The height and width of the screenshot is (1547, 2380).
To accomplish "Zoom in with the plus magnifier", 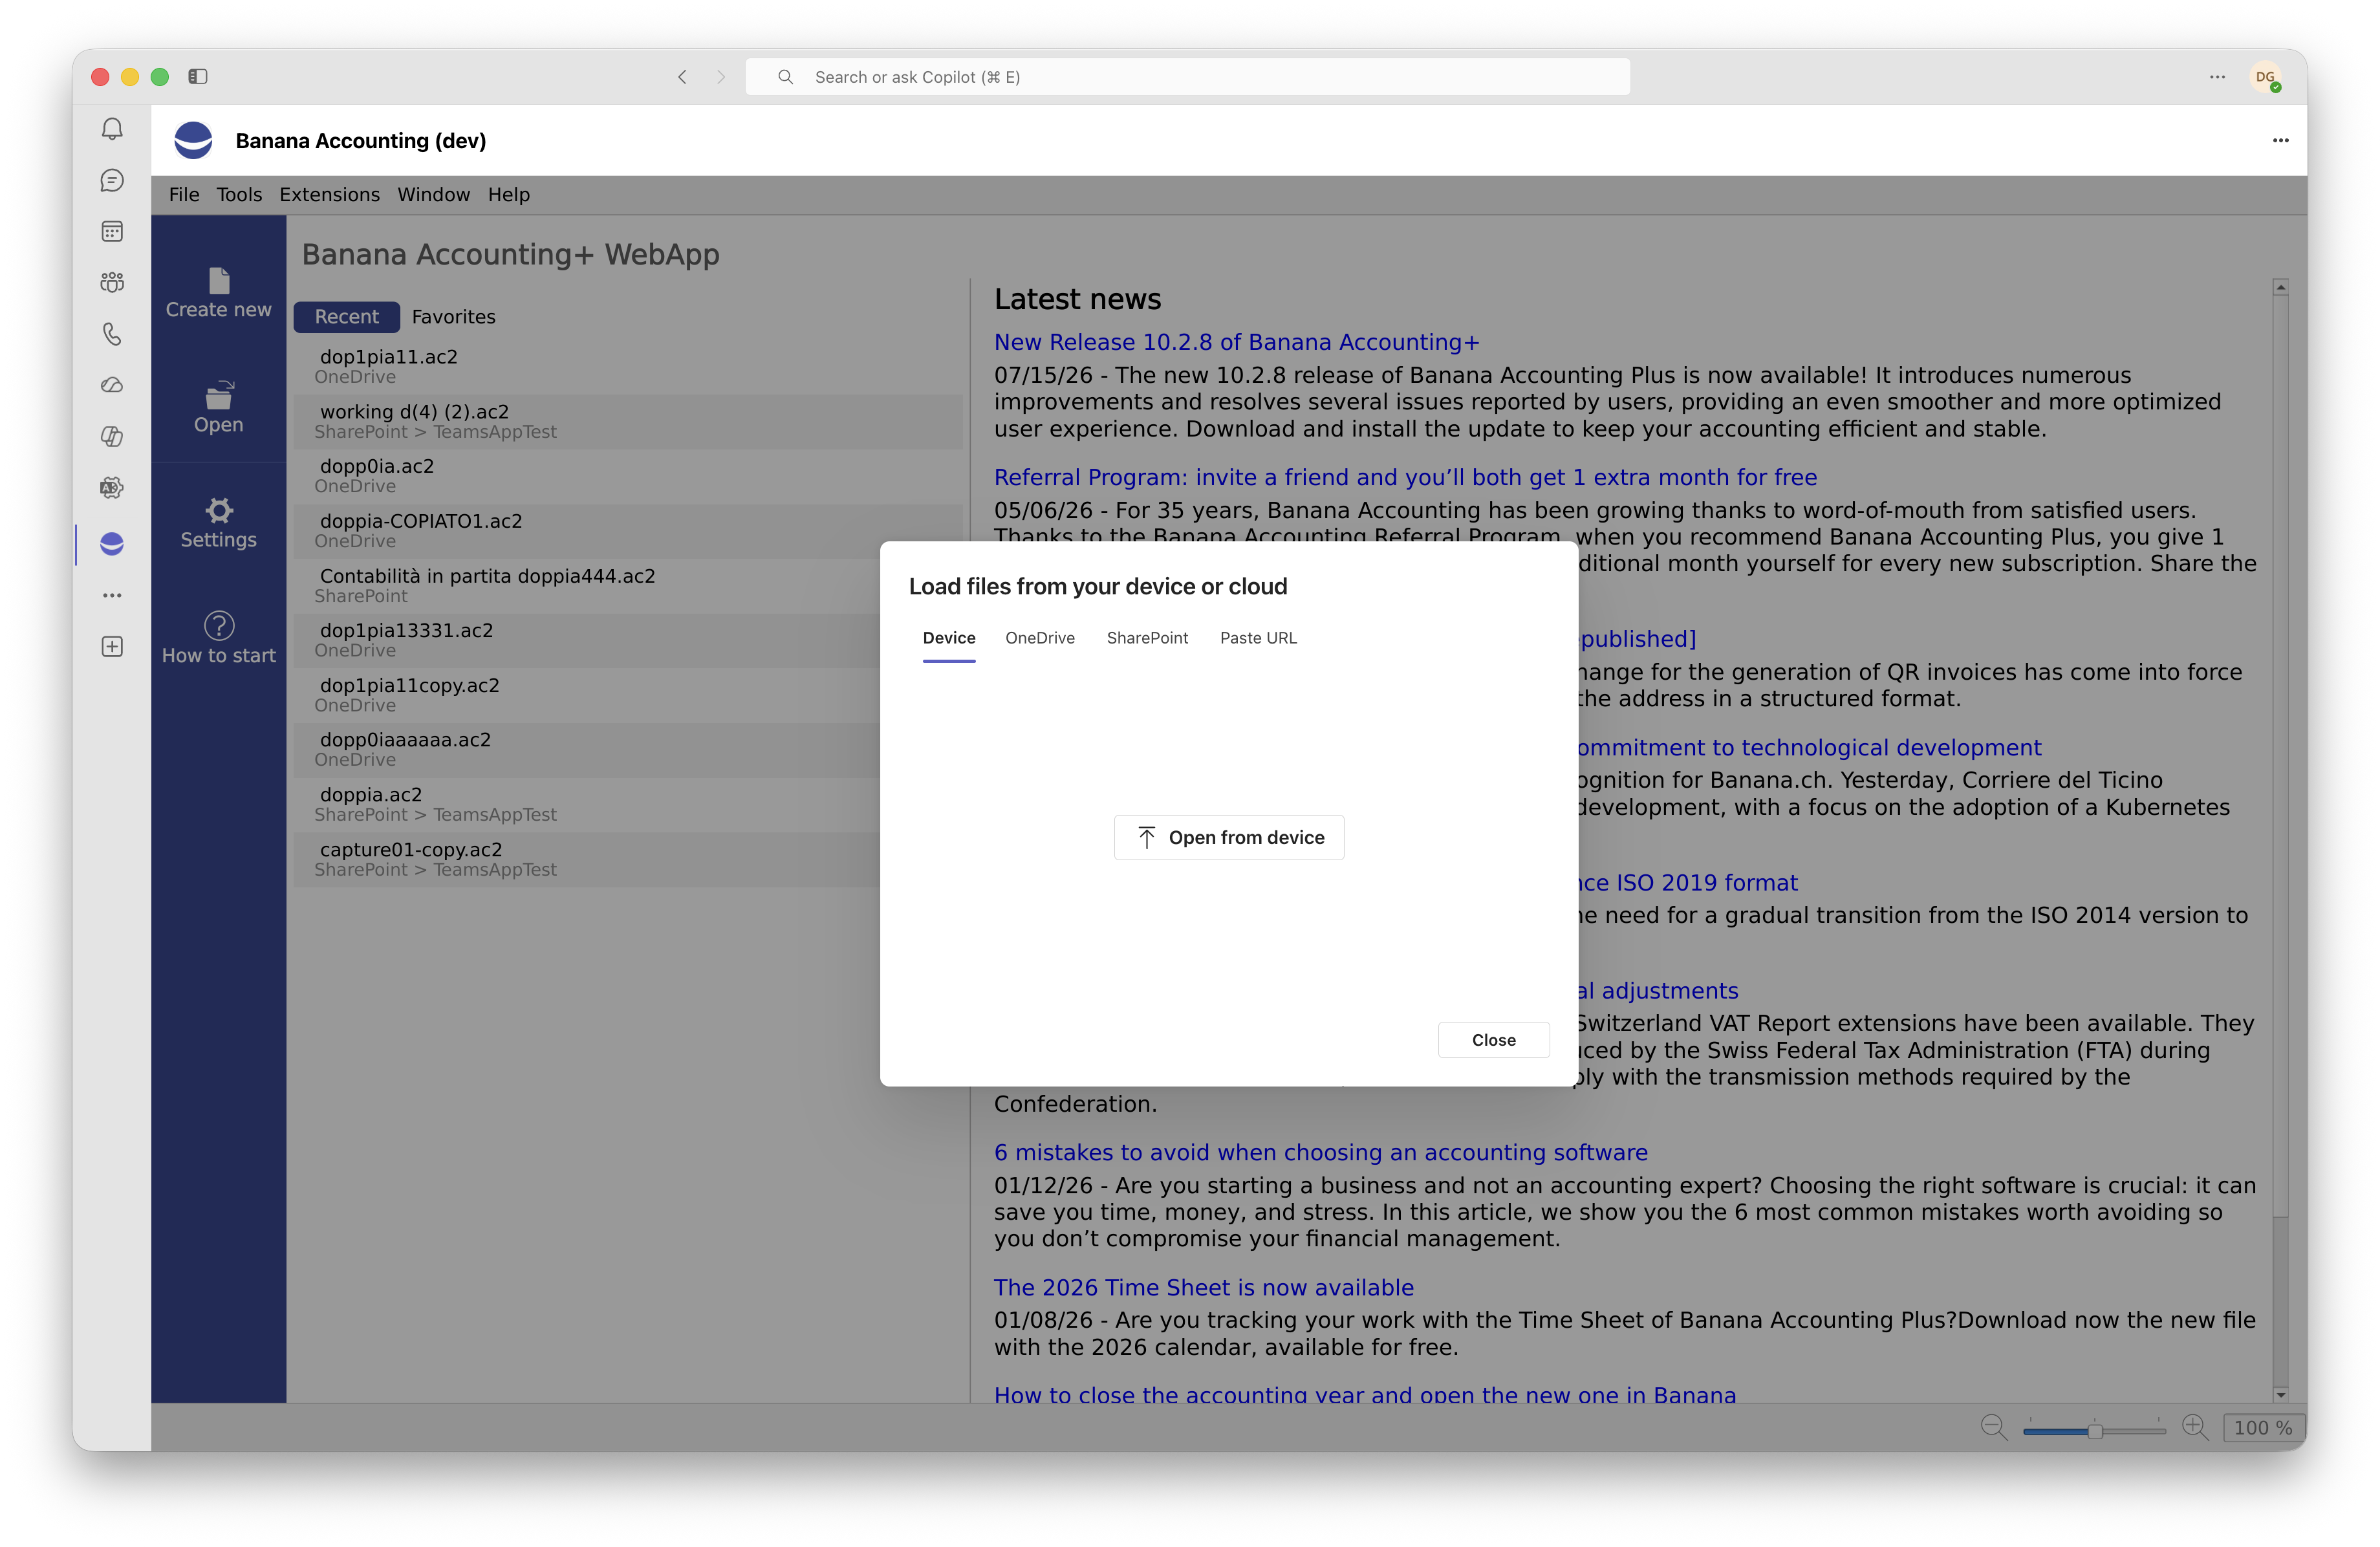I will (2195, 1427).
